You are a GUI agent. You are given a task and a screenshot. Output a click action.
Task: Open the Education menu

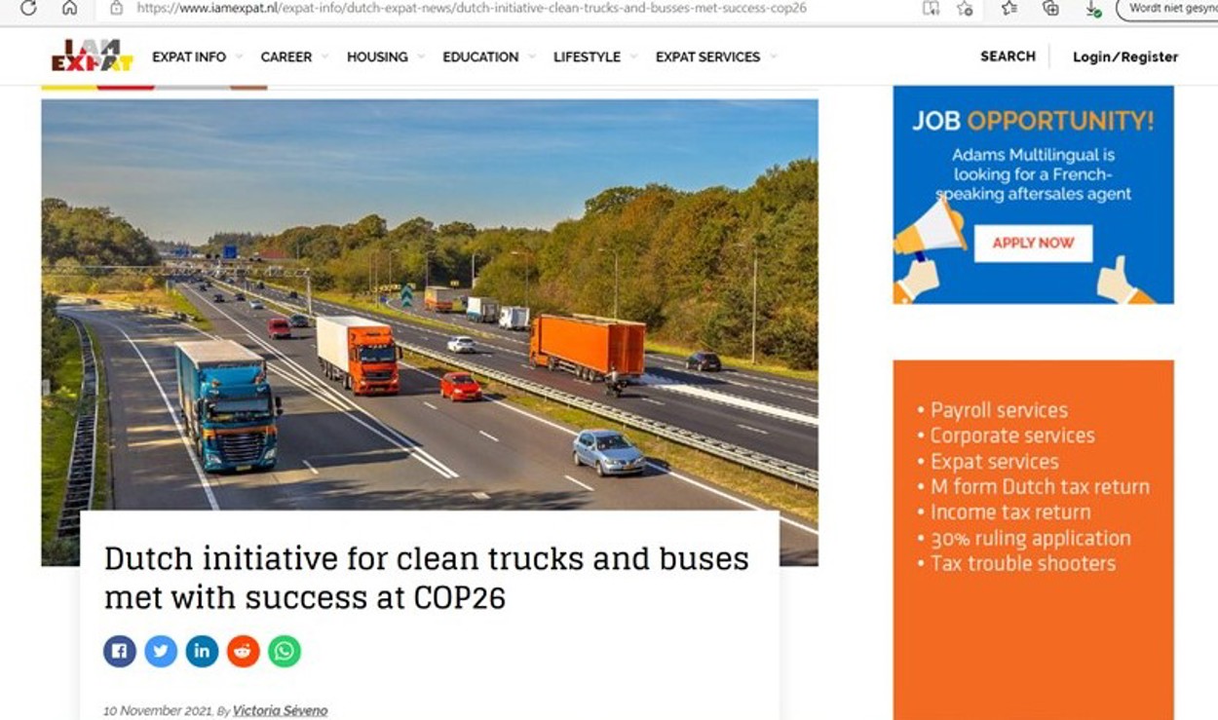(x=480, y=57)
